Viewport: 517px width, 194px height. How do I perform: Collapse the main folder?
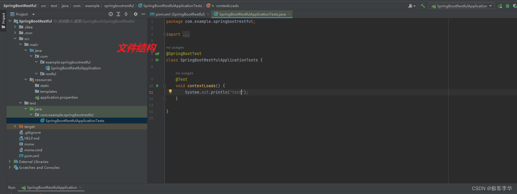click(20, 44)
